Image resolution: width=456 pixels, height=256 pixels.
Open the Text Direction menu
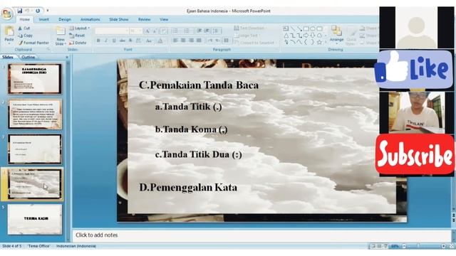coord(251,28)
